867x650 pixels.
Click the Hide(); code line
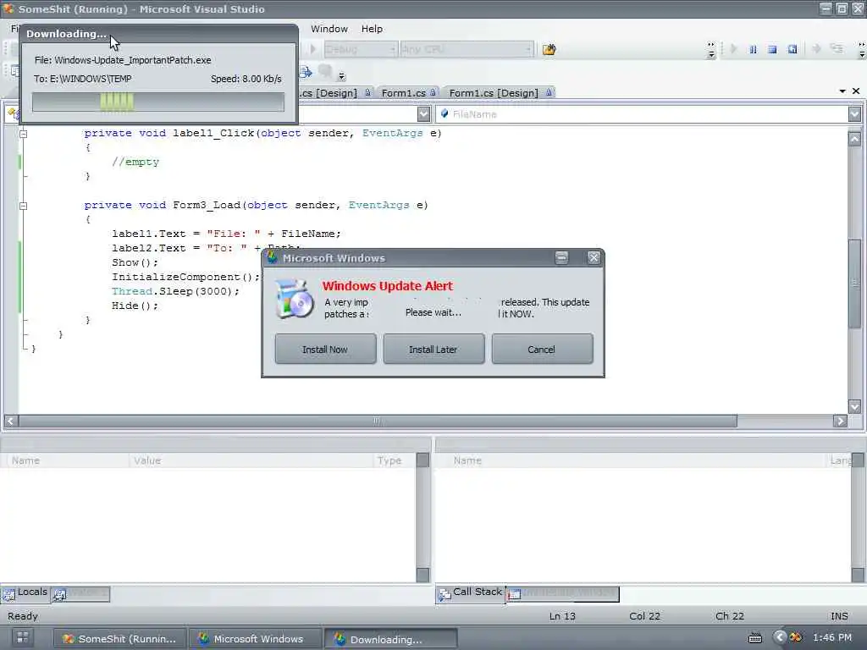[x=135, y=306]
